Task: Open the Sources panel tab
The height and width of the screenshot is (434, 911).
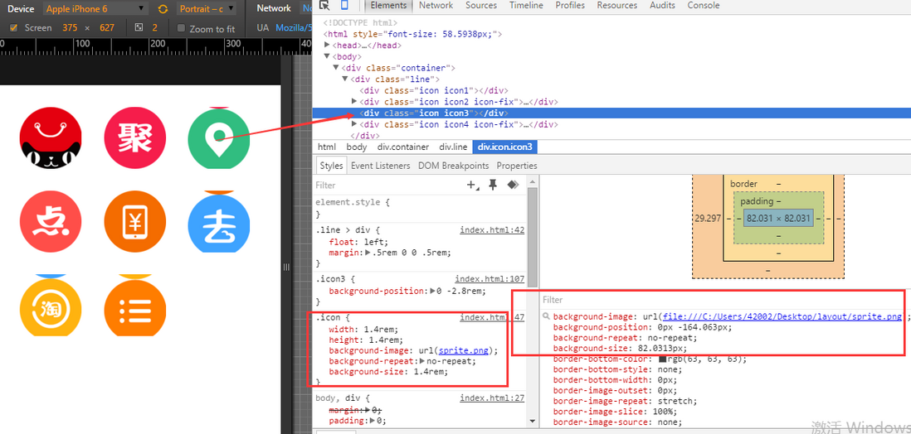Action: [x=480, y=5]
